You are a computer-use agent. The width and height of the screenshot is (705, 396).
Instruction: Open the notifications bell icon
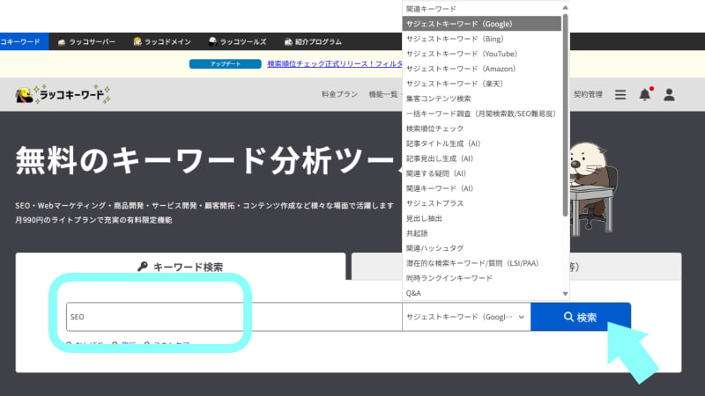pos(645,94)
